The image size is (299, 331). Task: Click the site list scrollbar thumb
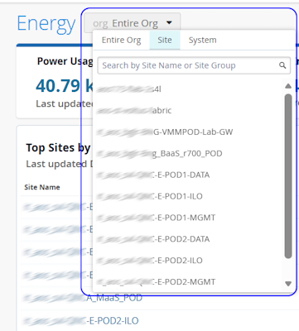click(288, 176)
